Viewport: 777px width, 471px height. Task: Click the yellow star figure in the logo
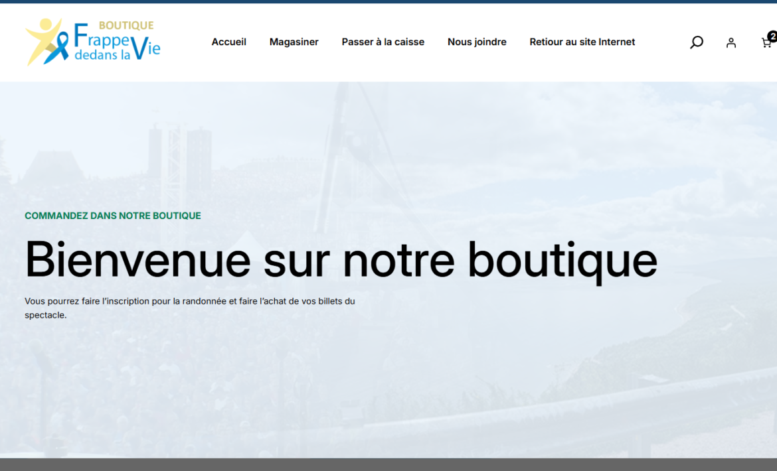pos(41,38)
